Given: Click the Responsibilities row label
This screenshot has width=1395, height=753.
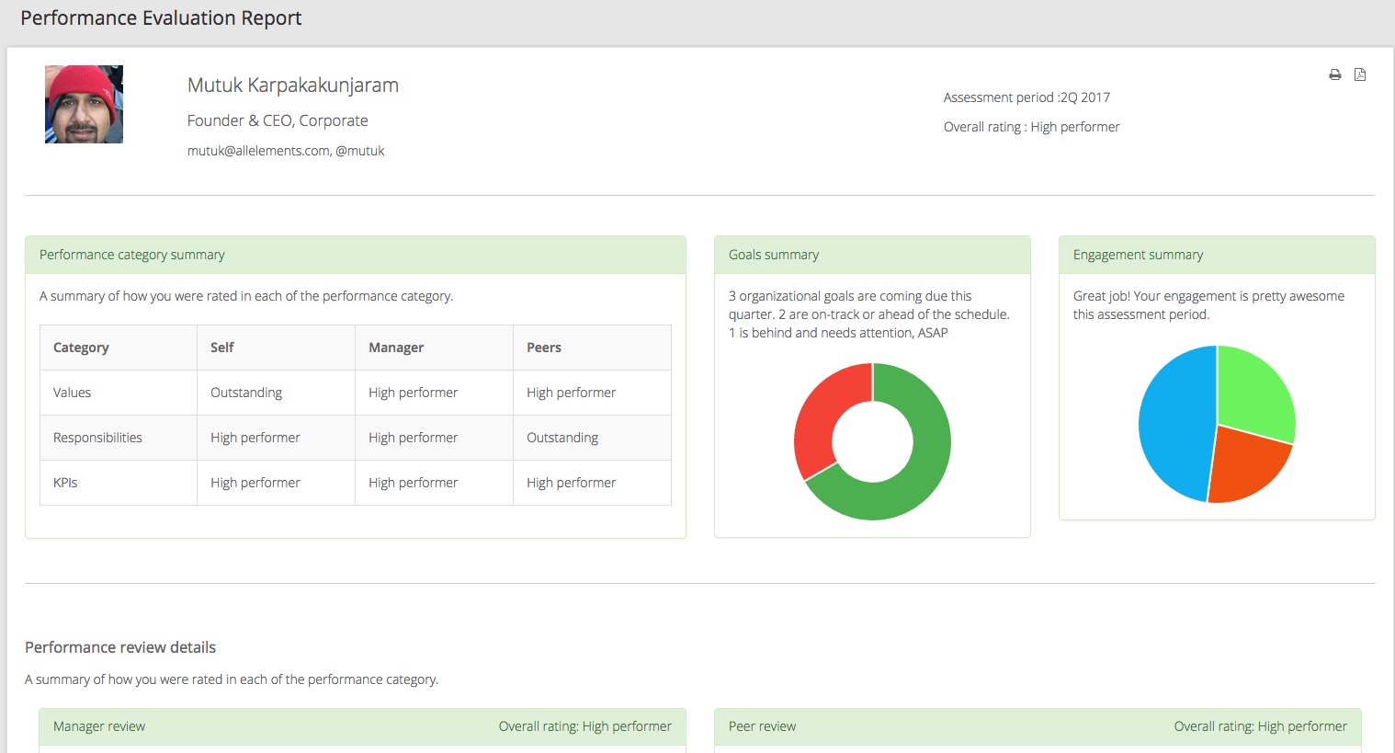Looking at the screenshot, I should pyautogui.click(x=97, y=438).
